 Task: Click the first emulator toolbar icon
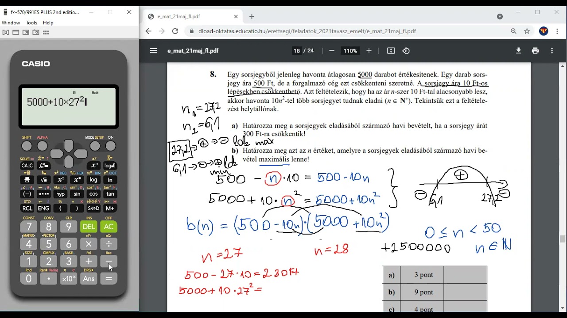click(6, 32)
